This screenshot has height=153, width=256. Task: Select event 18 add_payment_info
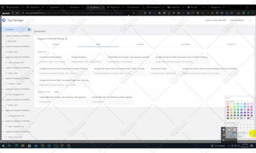pos(15,116)
